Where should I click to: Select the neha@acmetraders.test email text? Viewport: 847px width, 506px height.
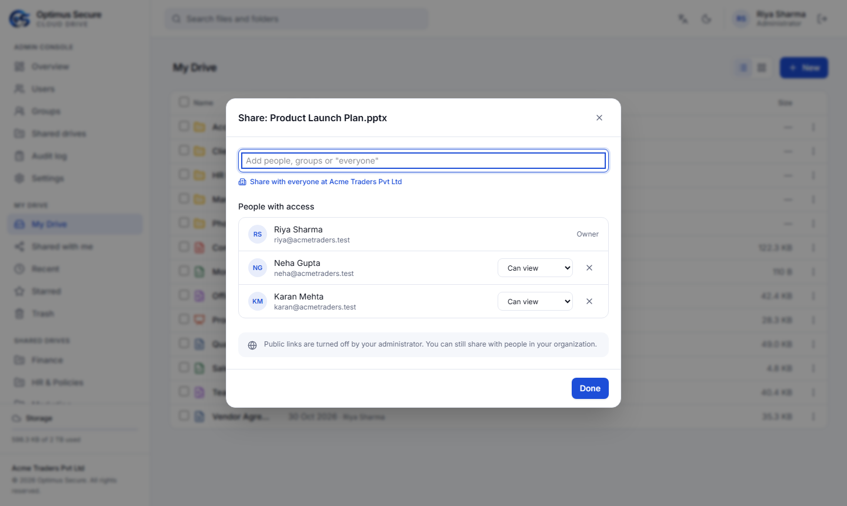pos(314,274)
